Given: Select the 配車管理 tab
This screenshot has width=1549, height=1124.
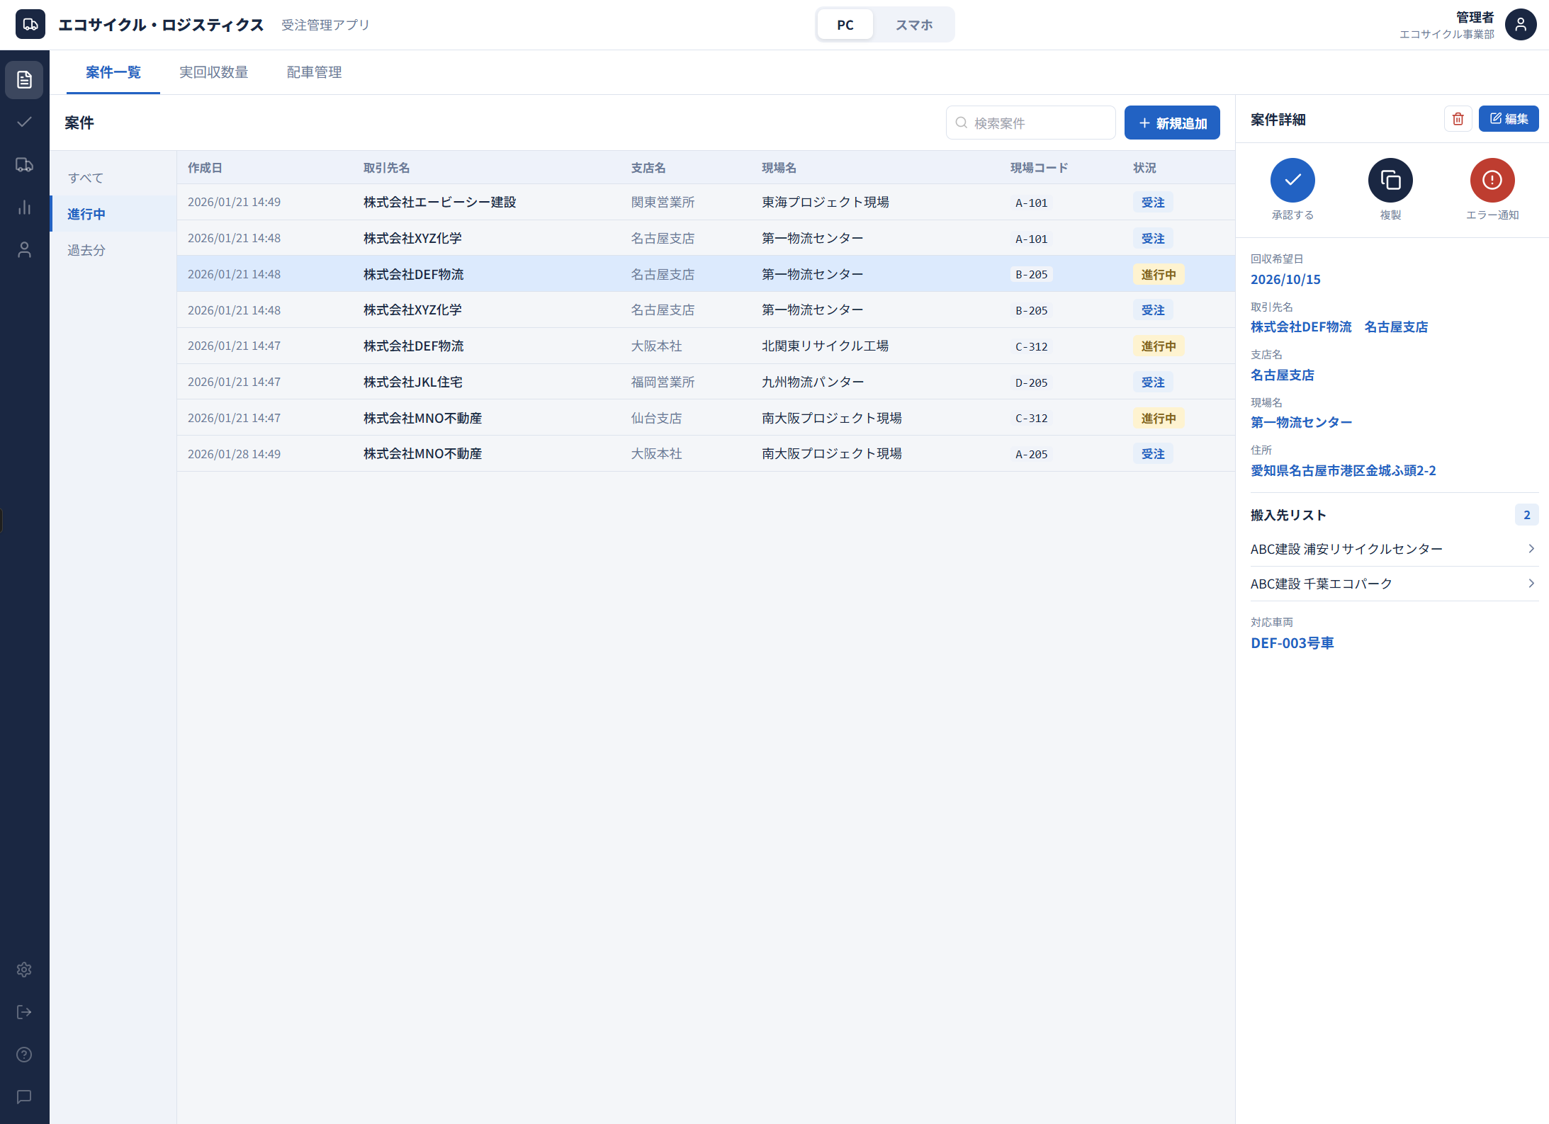Looking at the screenshot, I should click(315, 72).
